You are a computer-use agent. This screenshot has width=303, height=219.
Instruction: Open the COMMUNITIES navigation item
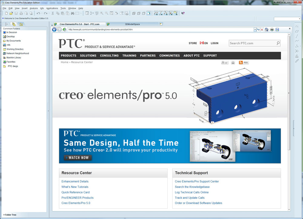(169, 56)
